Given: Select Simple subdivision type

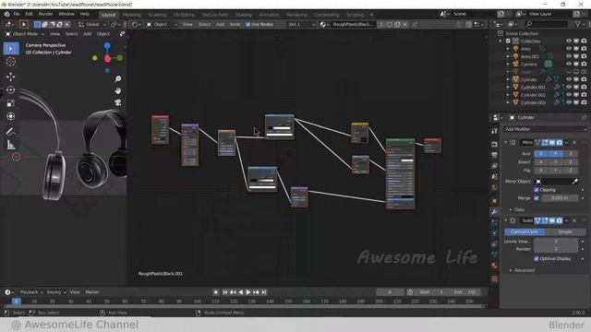Looking at the screenshot, I should click(x=565, y=231).
